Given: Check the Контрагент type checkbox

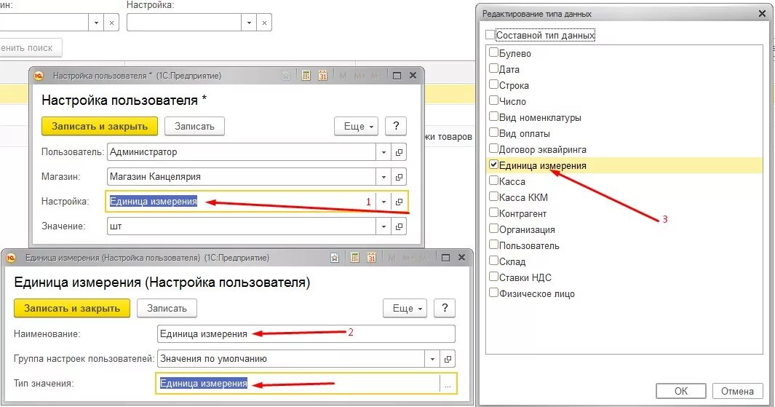Looking at the screenshot, I should pos(493,212).
